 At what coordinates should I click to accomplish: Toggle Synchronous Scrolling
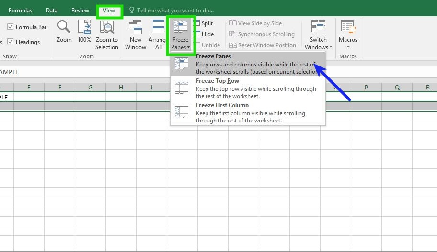click(x=262, y=34)
